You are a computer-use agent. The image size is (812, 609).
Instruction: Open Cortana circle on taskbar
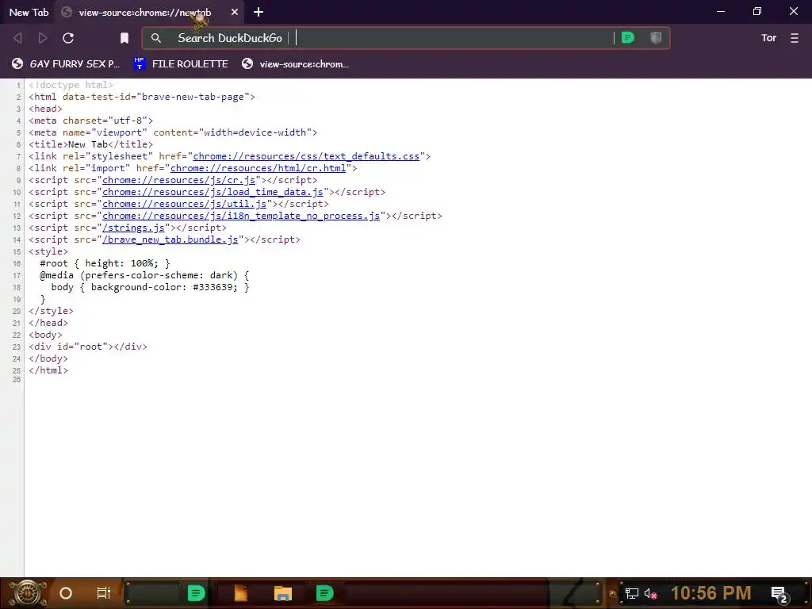point(66,593)
